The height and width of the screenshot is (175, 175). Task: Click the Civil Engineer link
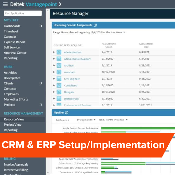tap(72, 79)
